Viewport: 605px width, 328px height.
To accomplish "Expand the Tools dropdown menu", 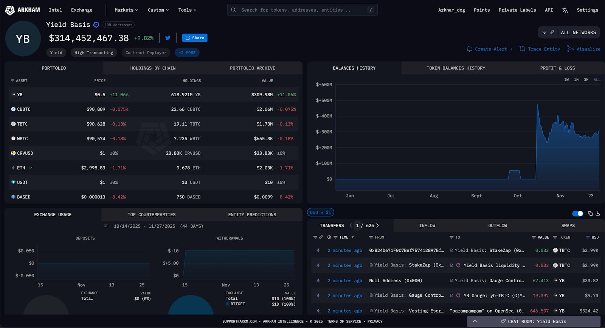I will (x=187, y=10).
